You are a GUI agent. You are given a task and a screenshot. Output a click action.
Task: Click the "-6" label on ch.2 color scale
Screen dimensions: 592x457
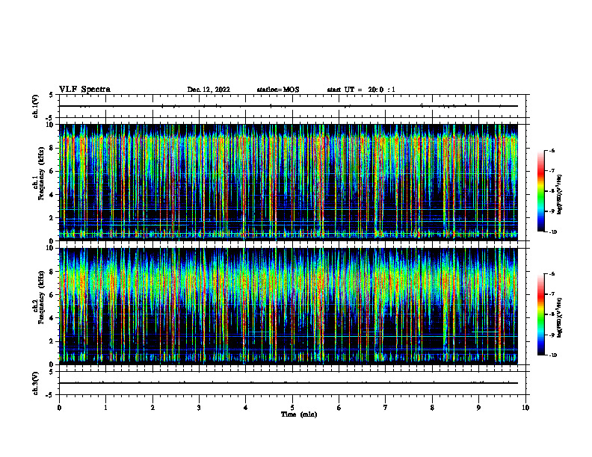tap(552, 274)
